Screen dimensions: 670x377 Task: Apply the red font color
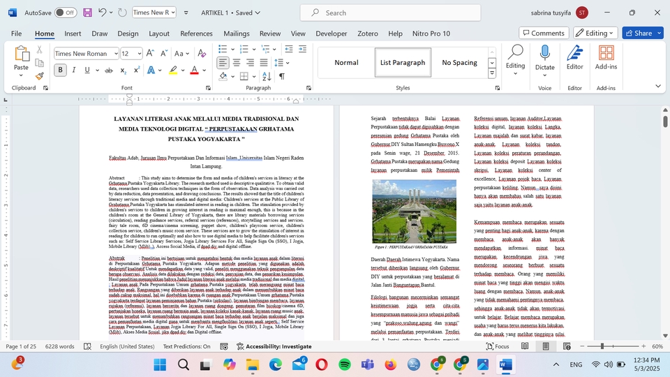coord(194,70)
